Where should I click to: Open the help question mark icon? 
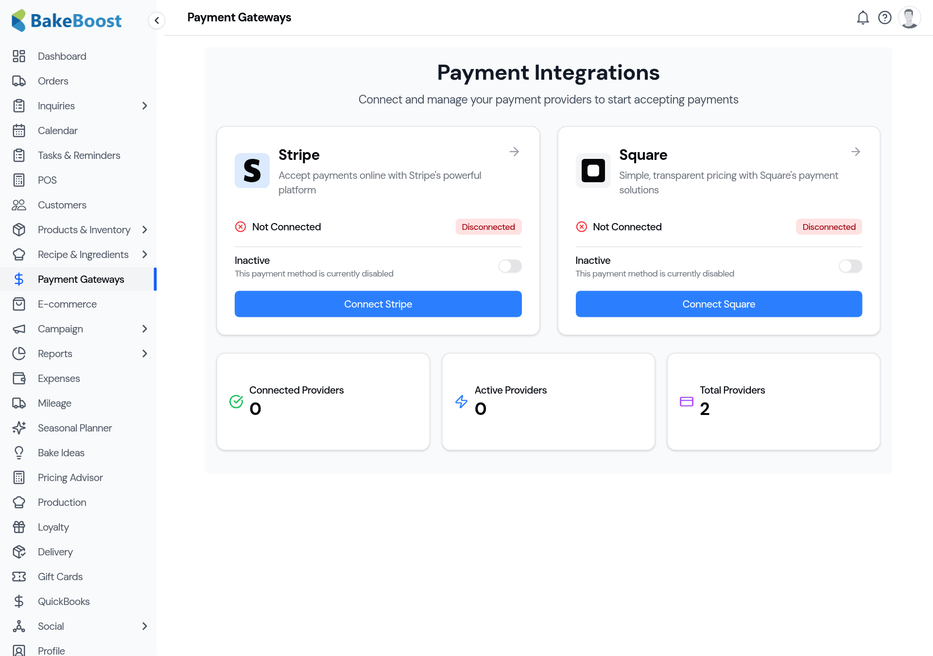[885, 18]
